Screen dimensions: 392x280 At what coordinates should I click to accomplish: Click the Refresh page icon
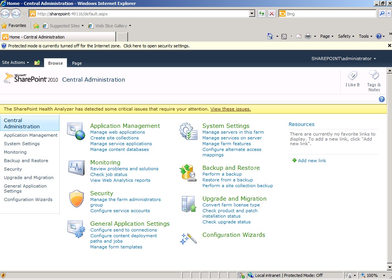(x=261, y=13)
